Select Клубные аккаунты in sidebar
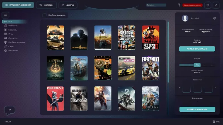Screen dimensions: 223x125 click(x=15, y=42)
